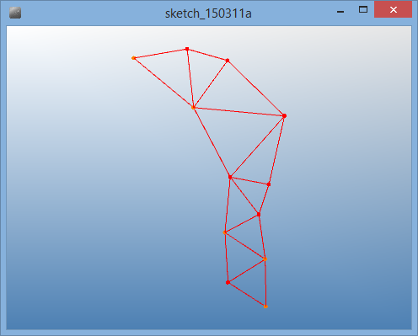Click the rightmost red node of the mesh
Image resolution: width=418 pixels, height=336 pixels.
point(284,115)
